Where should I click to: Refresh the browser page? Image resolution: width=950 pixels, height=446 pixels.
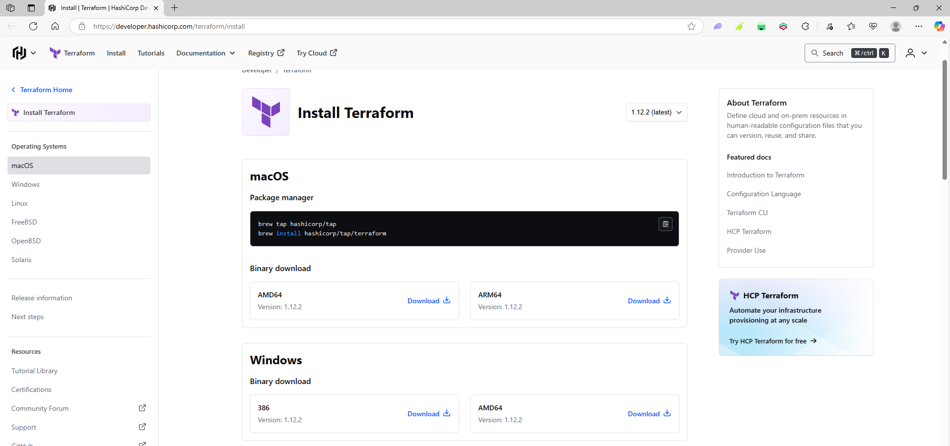pos(33,26)
